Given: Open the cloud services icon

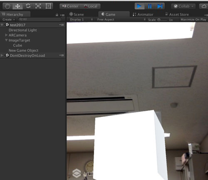Looking at the screenshot, I should click(x=204, y=6).
